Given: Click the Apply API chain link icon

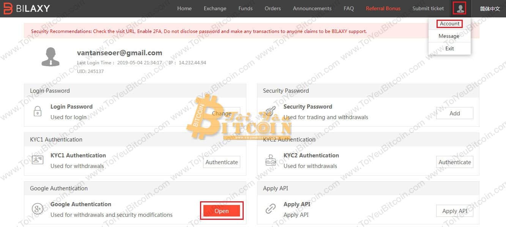Looking at the screenshot, I should coord(270,209).
